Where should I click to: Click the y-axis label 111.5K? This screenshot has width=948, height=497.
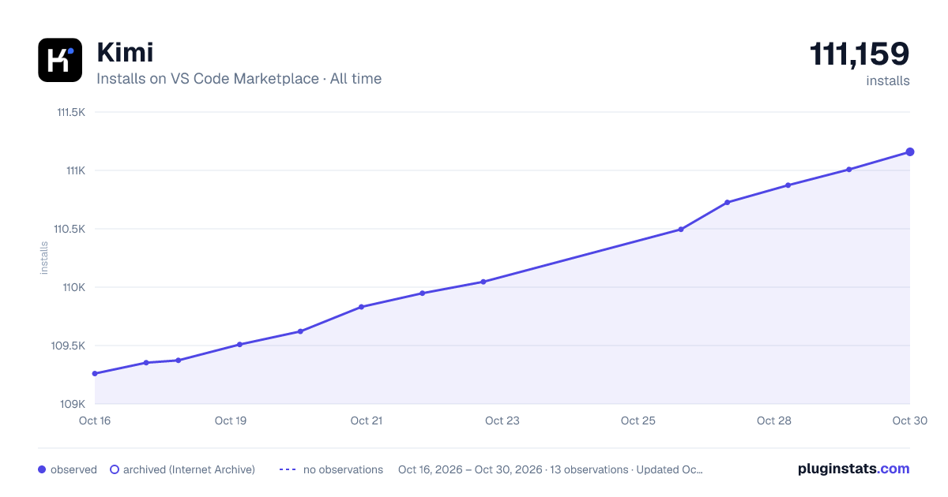click(71, 112)
